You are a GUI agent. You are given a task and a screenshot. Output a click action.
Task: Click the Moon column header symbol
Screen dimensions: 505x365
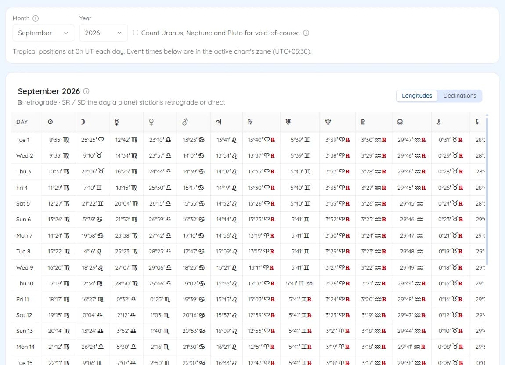coord(83,122)
